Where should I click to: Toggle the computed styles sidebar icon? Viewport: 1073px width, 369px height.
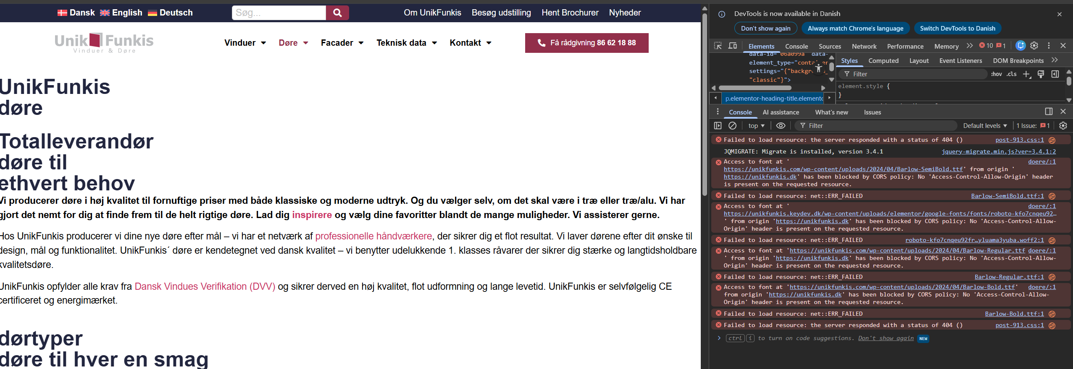(x=1055, y=74)
